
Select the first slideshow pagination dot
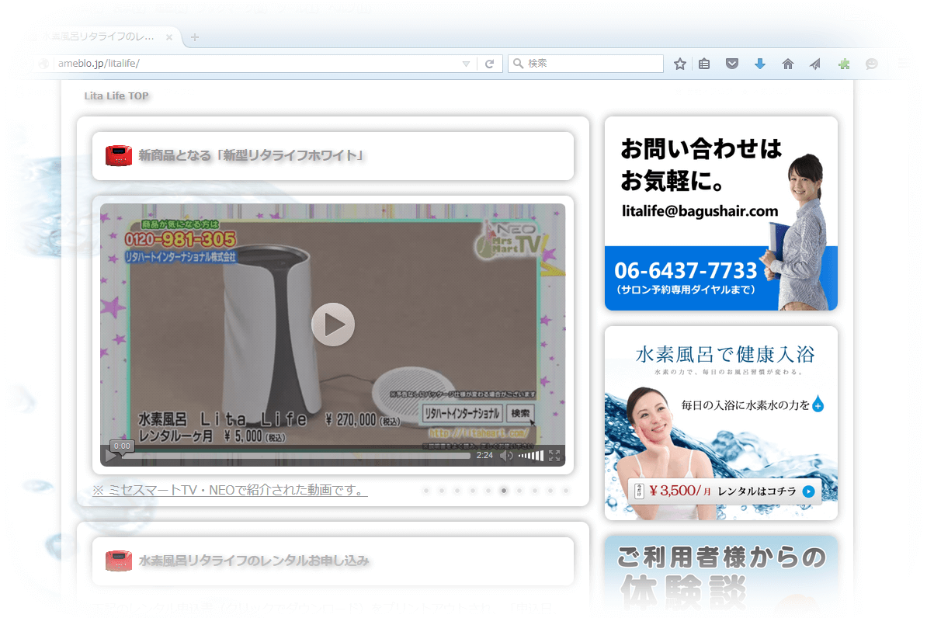(x=426, y=491)
